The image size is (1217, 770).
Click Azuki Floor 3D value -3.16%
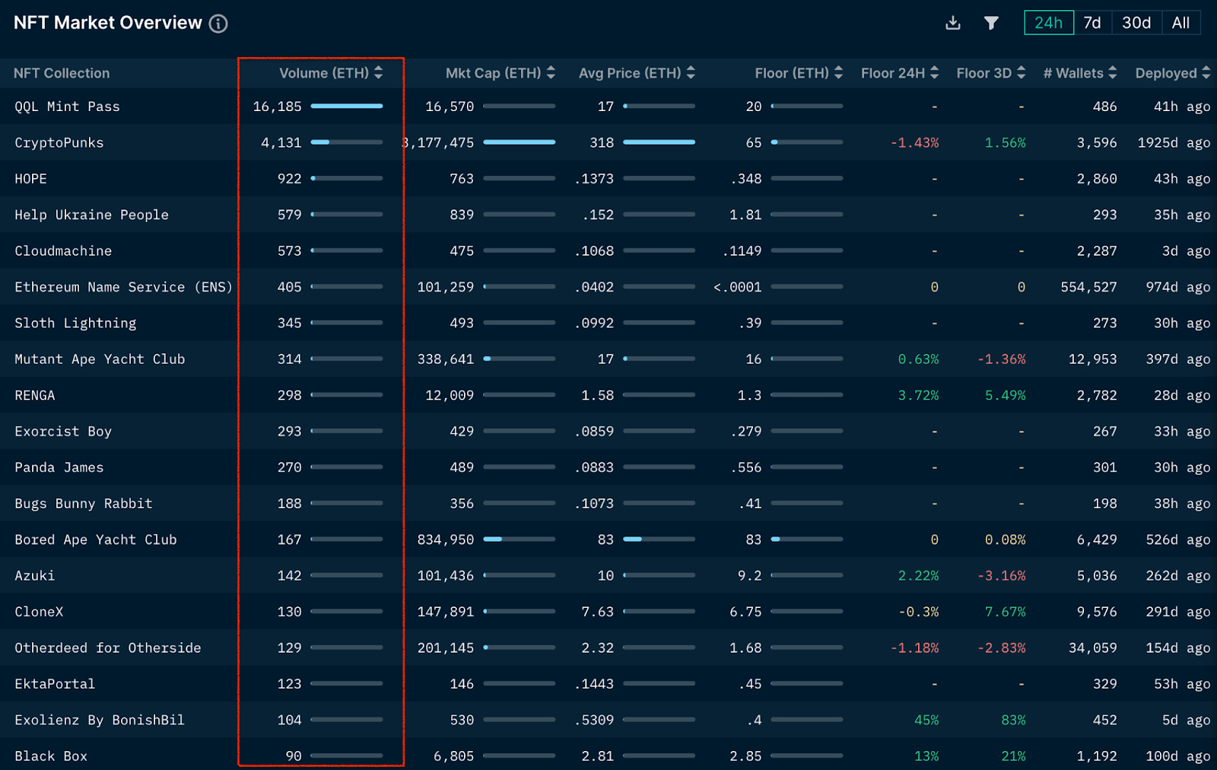pos(1001,576)
